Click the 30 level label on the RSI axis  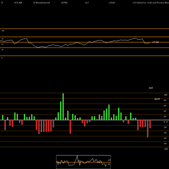(2, 50)
